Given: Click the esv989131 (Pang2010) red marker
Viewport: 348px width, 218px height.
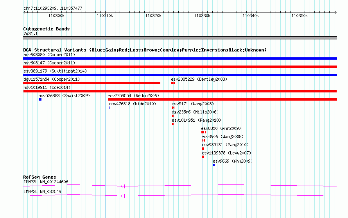Looking at the screenshot, I should (203, 149).
